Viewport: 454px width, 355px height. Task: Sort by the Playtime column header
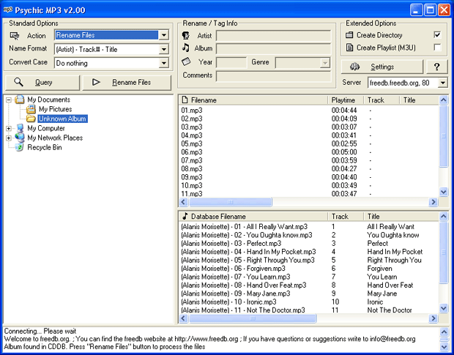click(x=346, y=100)
